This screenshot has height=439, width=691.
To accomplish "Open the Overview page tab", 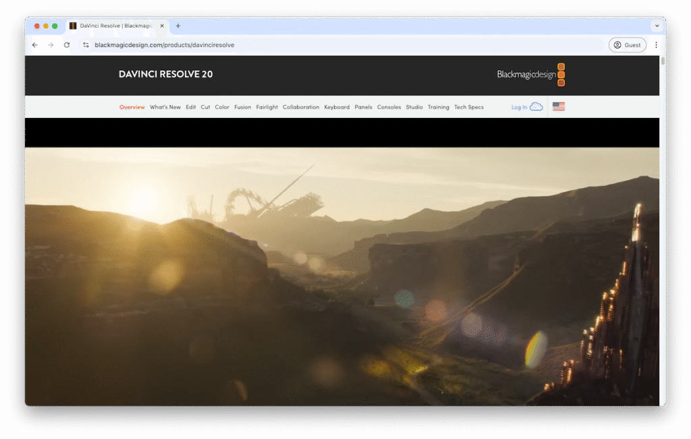I will [x=132, y=107].
